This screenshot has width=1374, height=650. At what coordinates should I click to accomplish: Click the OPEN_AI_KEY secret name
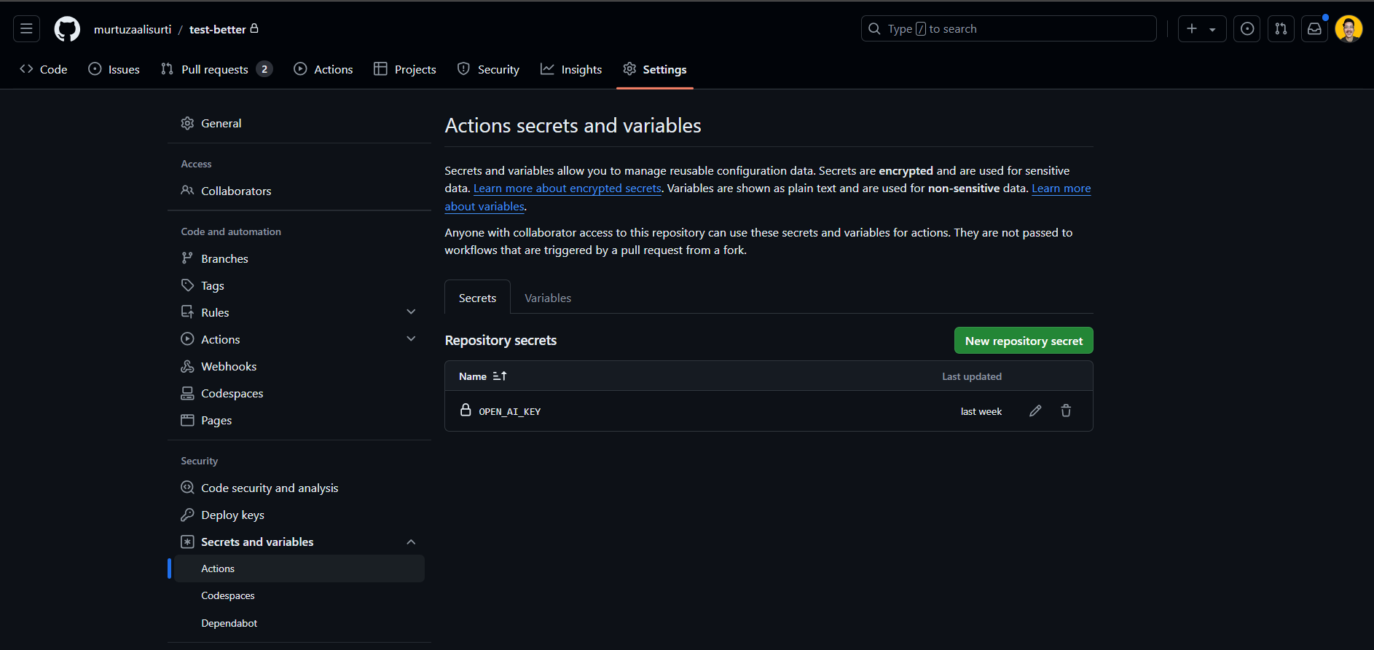click(510, 412)
